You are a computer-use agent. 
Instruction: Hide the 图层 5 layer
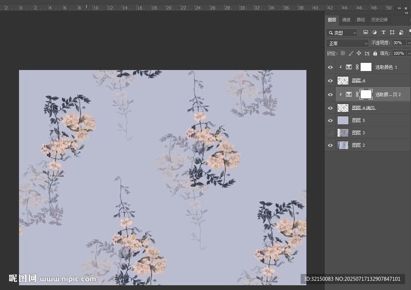(x=330, y=120)
